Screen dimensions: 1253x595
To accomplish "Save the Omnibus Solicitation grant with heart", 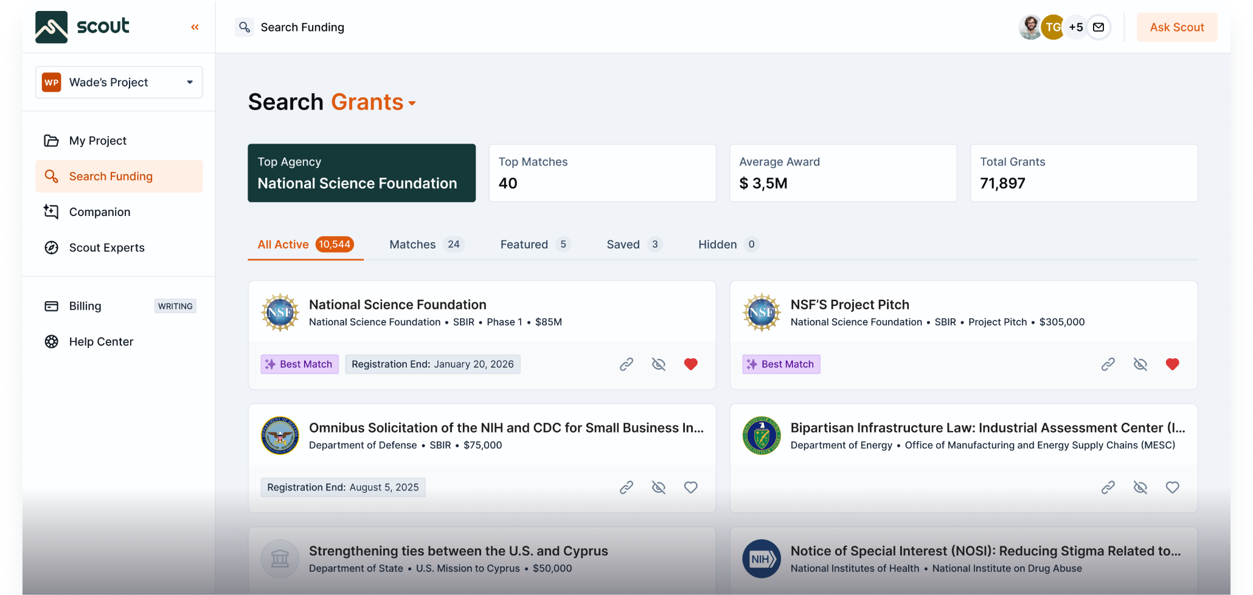I will [x=691, y=487].
